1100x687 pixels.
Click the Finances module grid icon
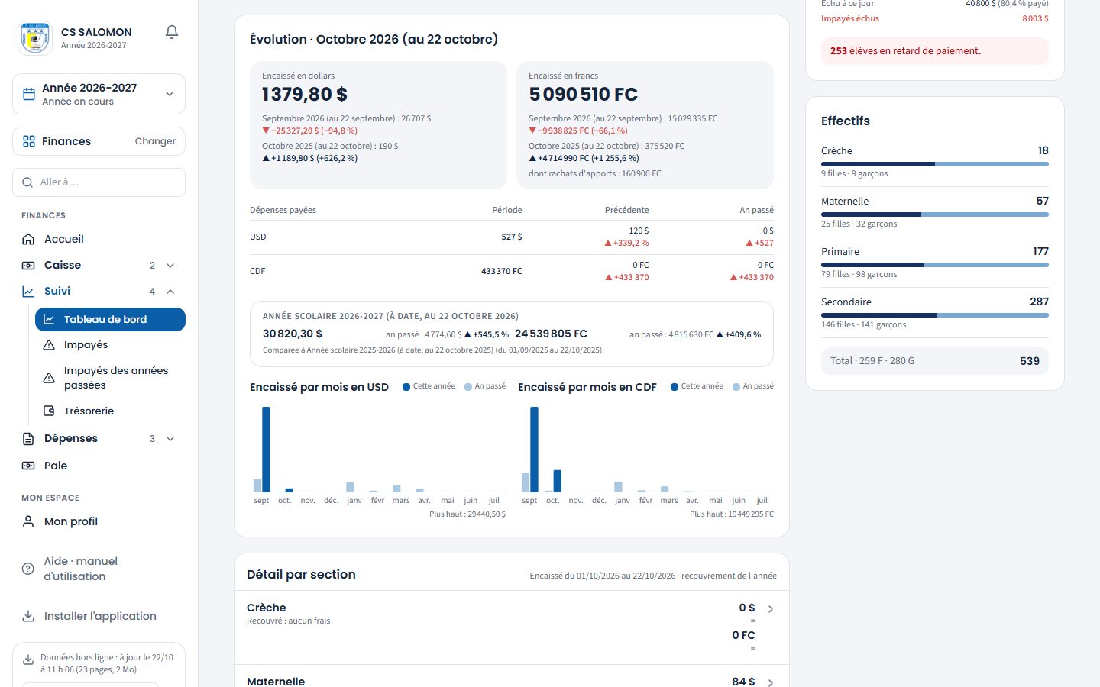click(29, 141)
